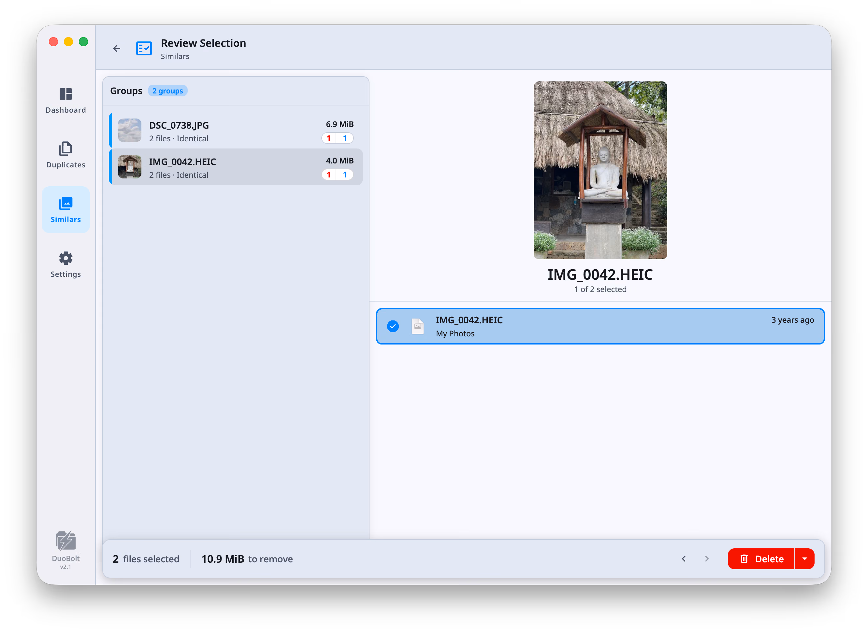The image size is (868, 633).
Task: Click the red selected count in IMG_0042.HEIC group
Action: point(328,175)
